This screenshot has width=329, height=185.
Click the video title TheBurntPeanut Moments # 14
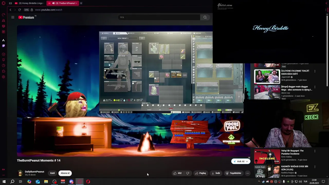pyautogui.click(x=39, y=160)
